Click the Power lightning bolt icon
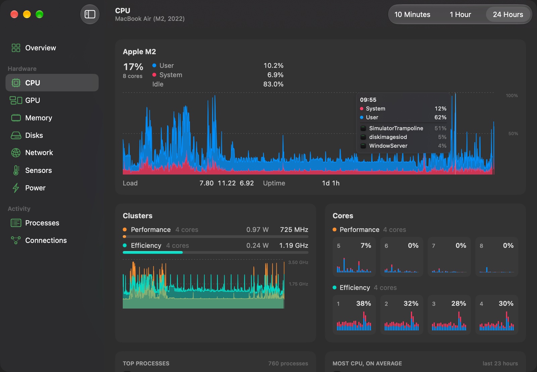 click(x=16, y=188)
